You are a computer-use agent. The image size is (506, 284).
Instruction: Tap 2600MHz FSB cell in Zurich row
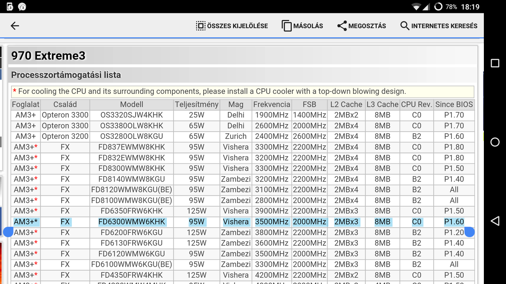coord(310,136)
